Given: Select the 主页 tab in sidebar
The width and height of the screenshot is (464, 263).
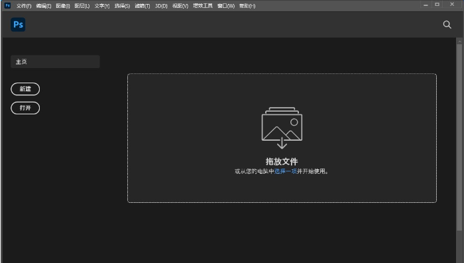Looking at the screenshot, I should coord(55,61).
